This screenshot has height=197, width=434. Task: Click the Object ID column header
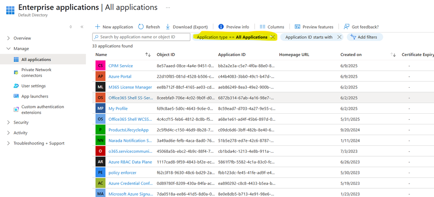[x=166, y=55]
